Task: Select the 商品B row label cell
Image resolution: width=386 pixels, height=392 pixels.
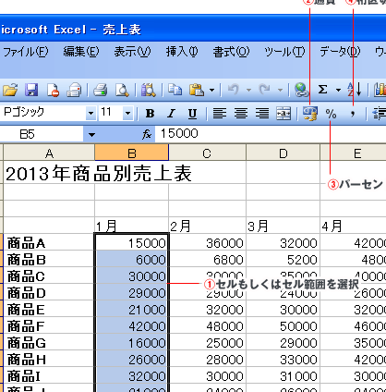Action: coord(49,259)
